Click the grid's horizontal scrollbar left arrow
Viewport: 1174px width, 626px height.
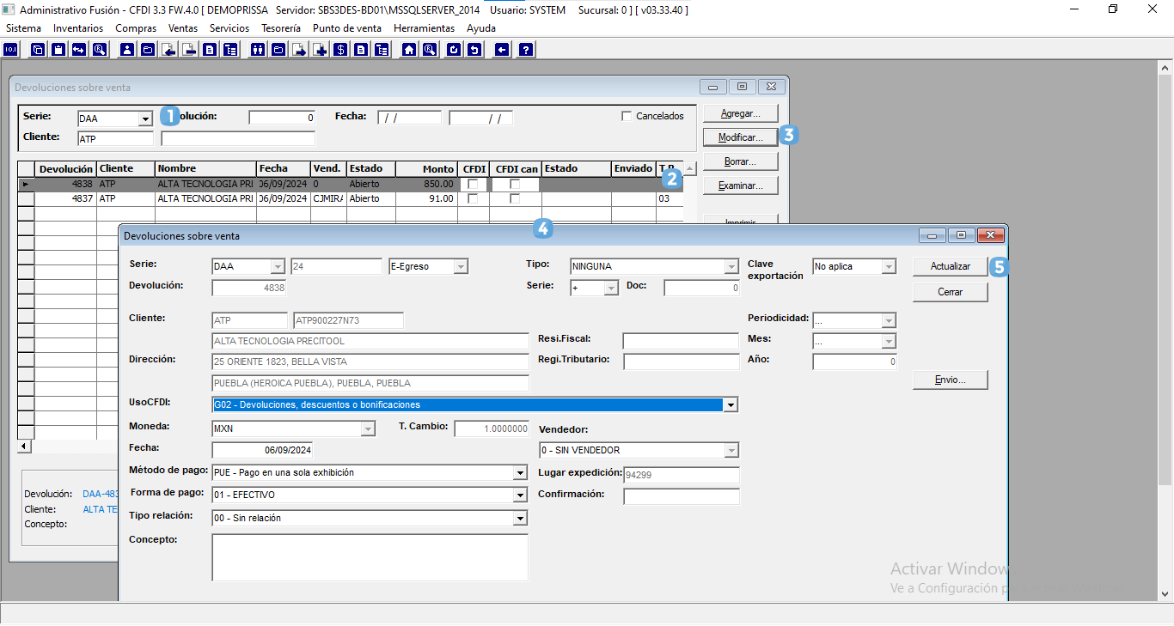(24, 447)
